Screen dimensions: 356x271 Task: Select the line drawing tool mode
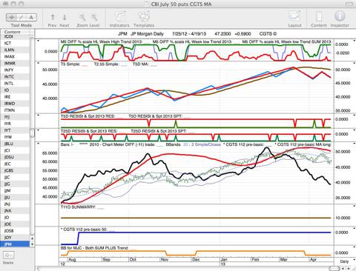[22, 17]
